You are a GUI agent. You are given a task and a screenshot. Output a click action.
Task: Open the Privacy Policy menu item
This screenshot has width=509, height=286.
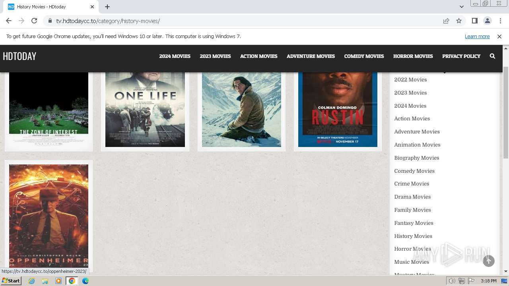461,56
